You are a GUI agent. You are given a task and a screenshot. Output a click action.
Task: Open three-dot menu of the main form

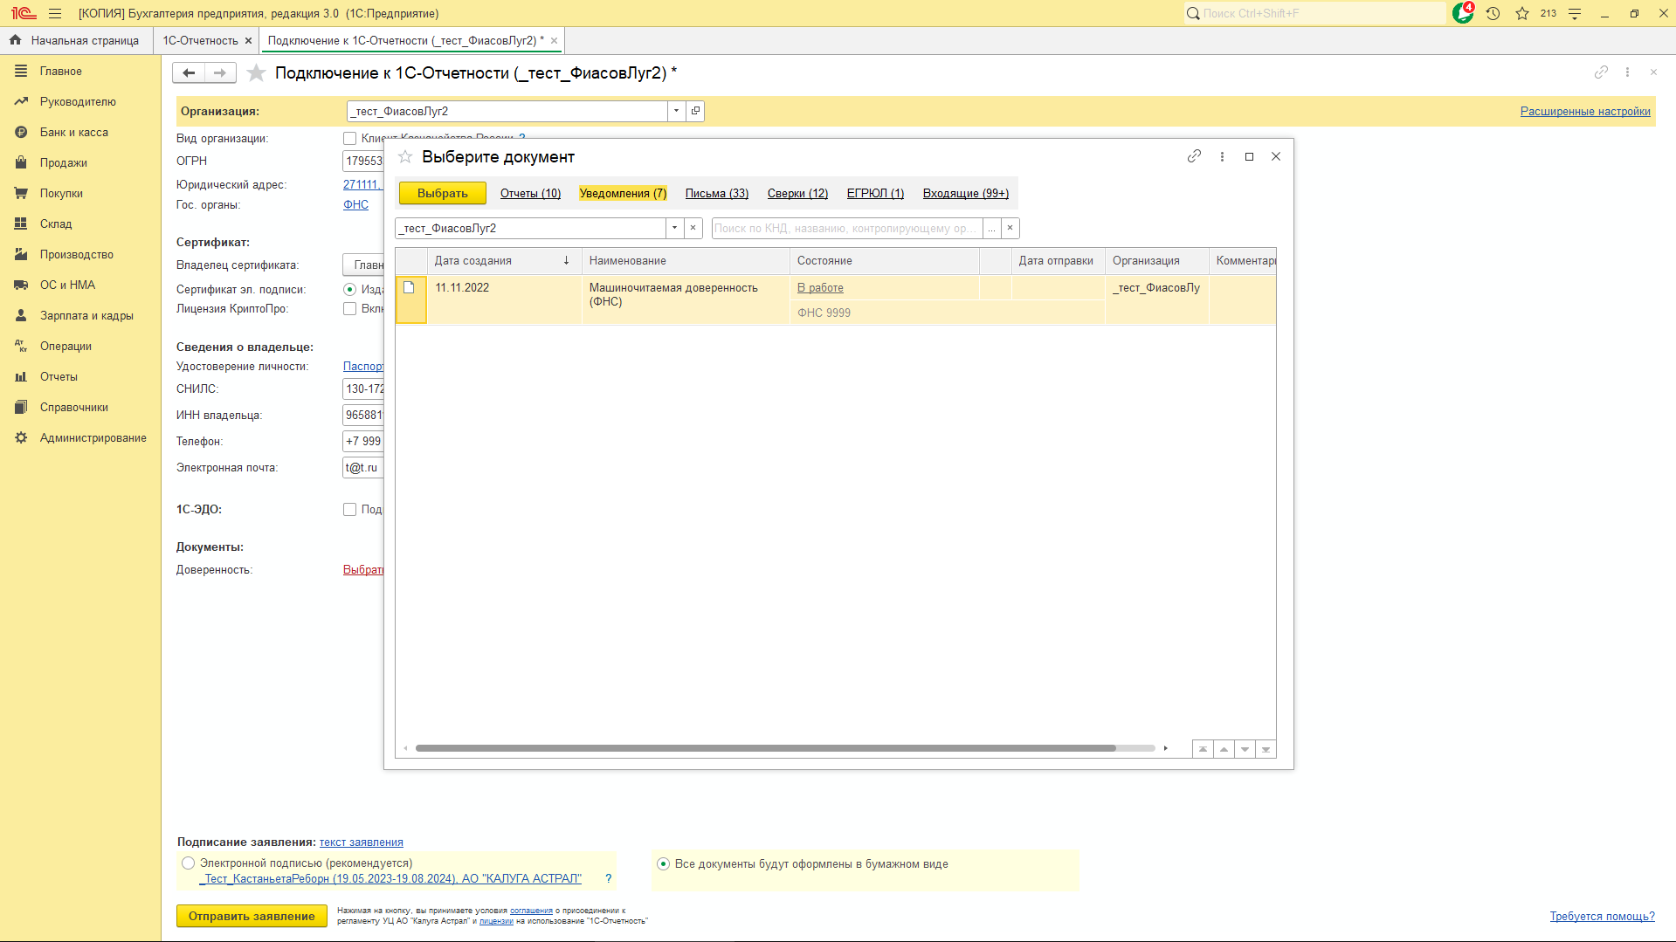(x=1627, y=72)
